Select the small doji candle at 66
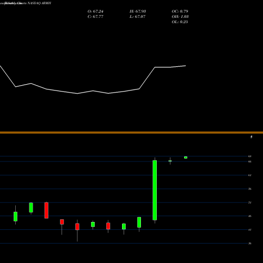The width and height of the screenshot is (263, 263). [x=170, y=161]
